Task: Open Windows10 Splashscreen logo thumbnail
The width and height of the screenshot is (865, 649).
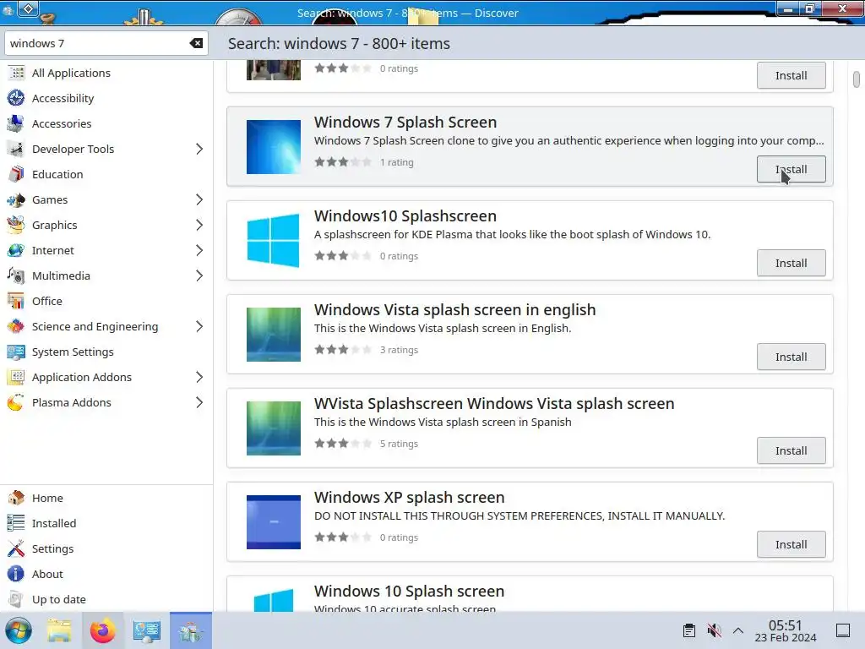Action: 274,241
